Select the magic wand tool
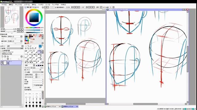The width and height of the screenshot is (197, 110). pos(30,46)
